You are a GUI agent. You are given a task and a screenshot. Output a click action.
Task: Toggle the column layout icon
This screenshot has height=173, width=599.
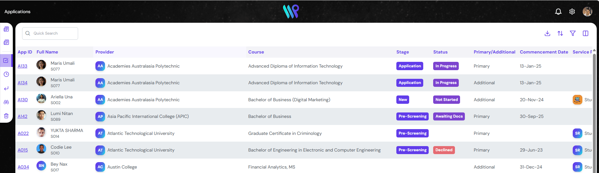click(x=586, y=33)
